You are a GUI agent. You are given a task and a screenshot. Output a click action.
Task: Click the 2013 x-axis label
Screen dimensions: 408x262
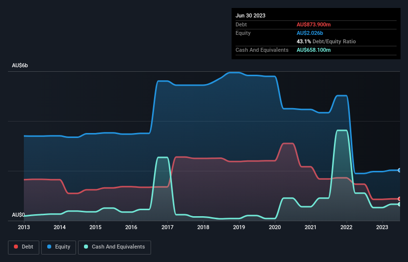pos(24,227)
